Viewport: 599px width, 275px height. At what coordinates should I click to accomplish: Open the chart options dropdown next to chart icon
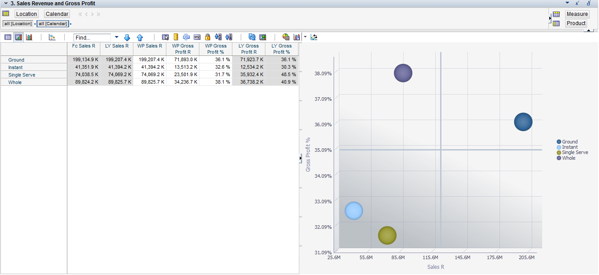click(305, 37)
